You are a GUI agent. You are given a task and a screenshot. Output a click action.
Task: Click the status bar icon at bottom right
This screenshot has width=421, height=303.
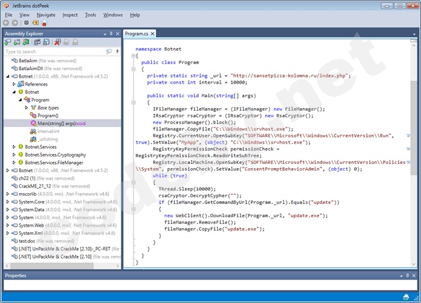[406, 297]
